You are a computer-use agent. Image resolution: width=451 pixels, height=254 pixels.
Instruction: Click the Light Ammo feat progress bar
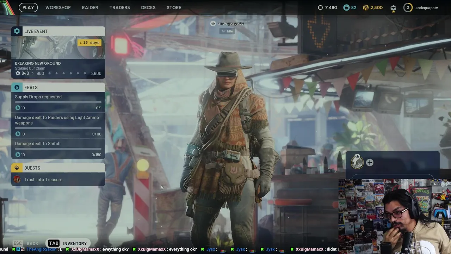coord(58,128)
